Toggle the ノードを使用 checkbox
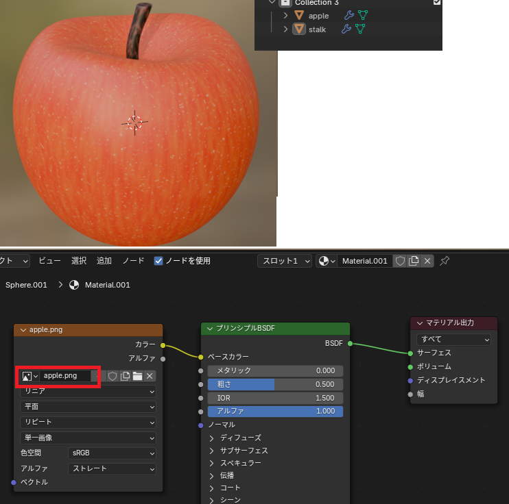Screen dimensions: 509x504 pos(158,261)
